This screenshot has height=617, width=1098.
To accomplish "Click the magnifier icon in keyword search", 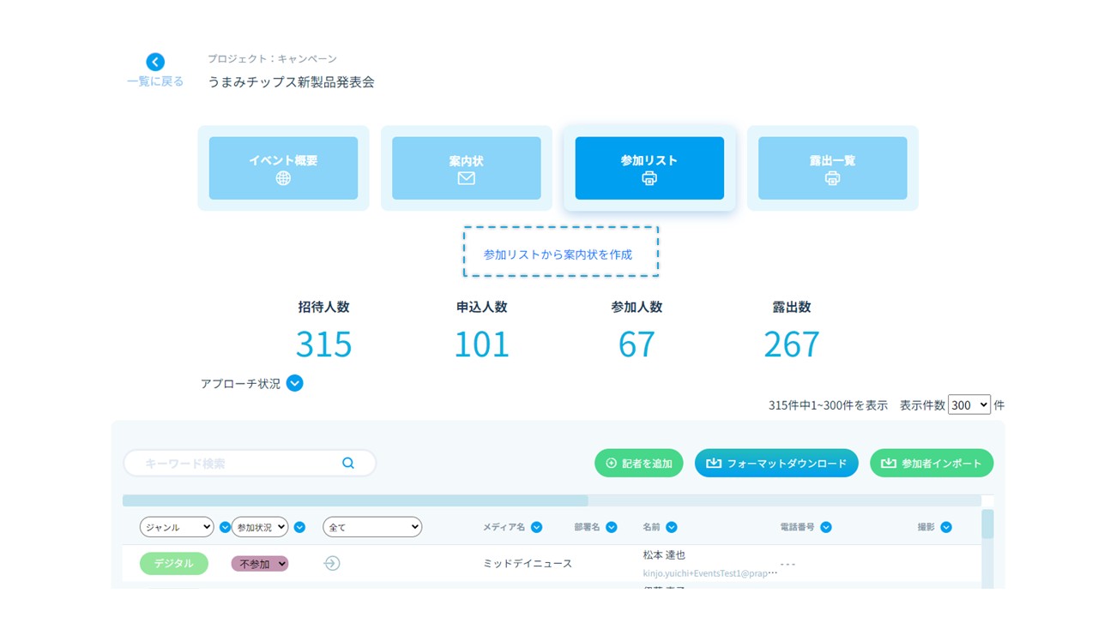I will (348, 463).
